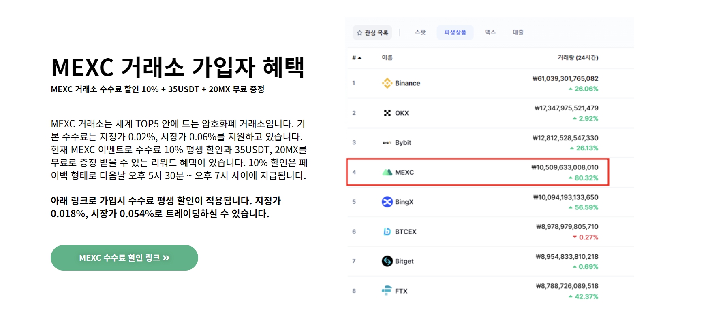708x334 pixels.
Task: Click the FTX logo icon
Action: click(387, 290)
